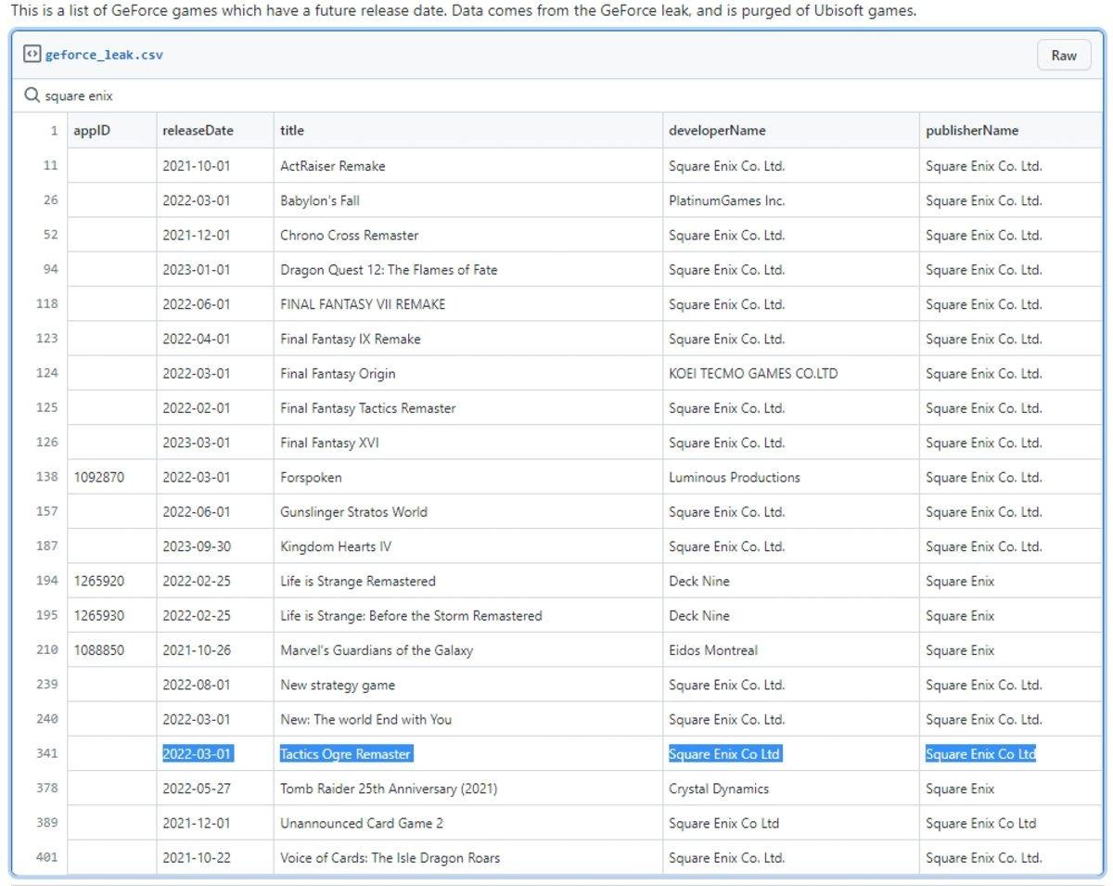Click the Tactics Ogre Remaster title cell
1113x886 pixels.
pos(345,754)
